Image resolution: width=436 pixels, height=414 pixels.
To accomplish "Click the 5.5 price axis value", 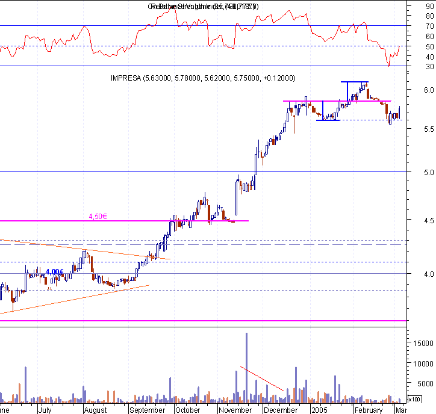I will pyautogui.click(x=429, y=129).
